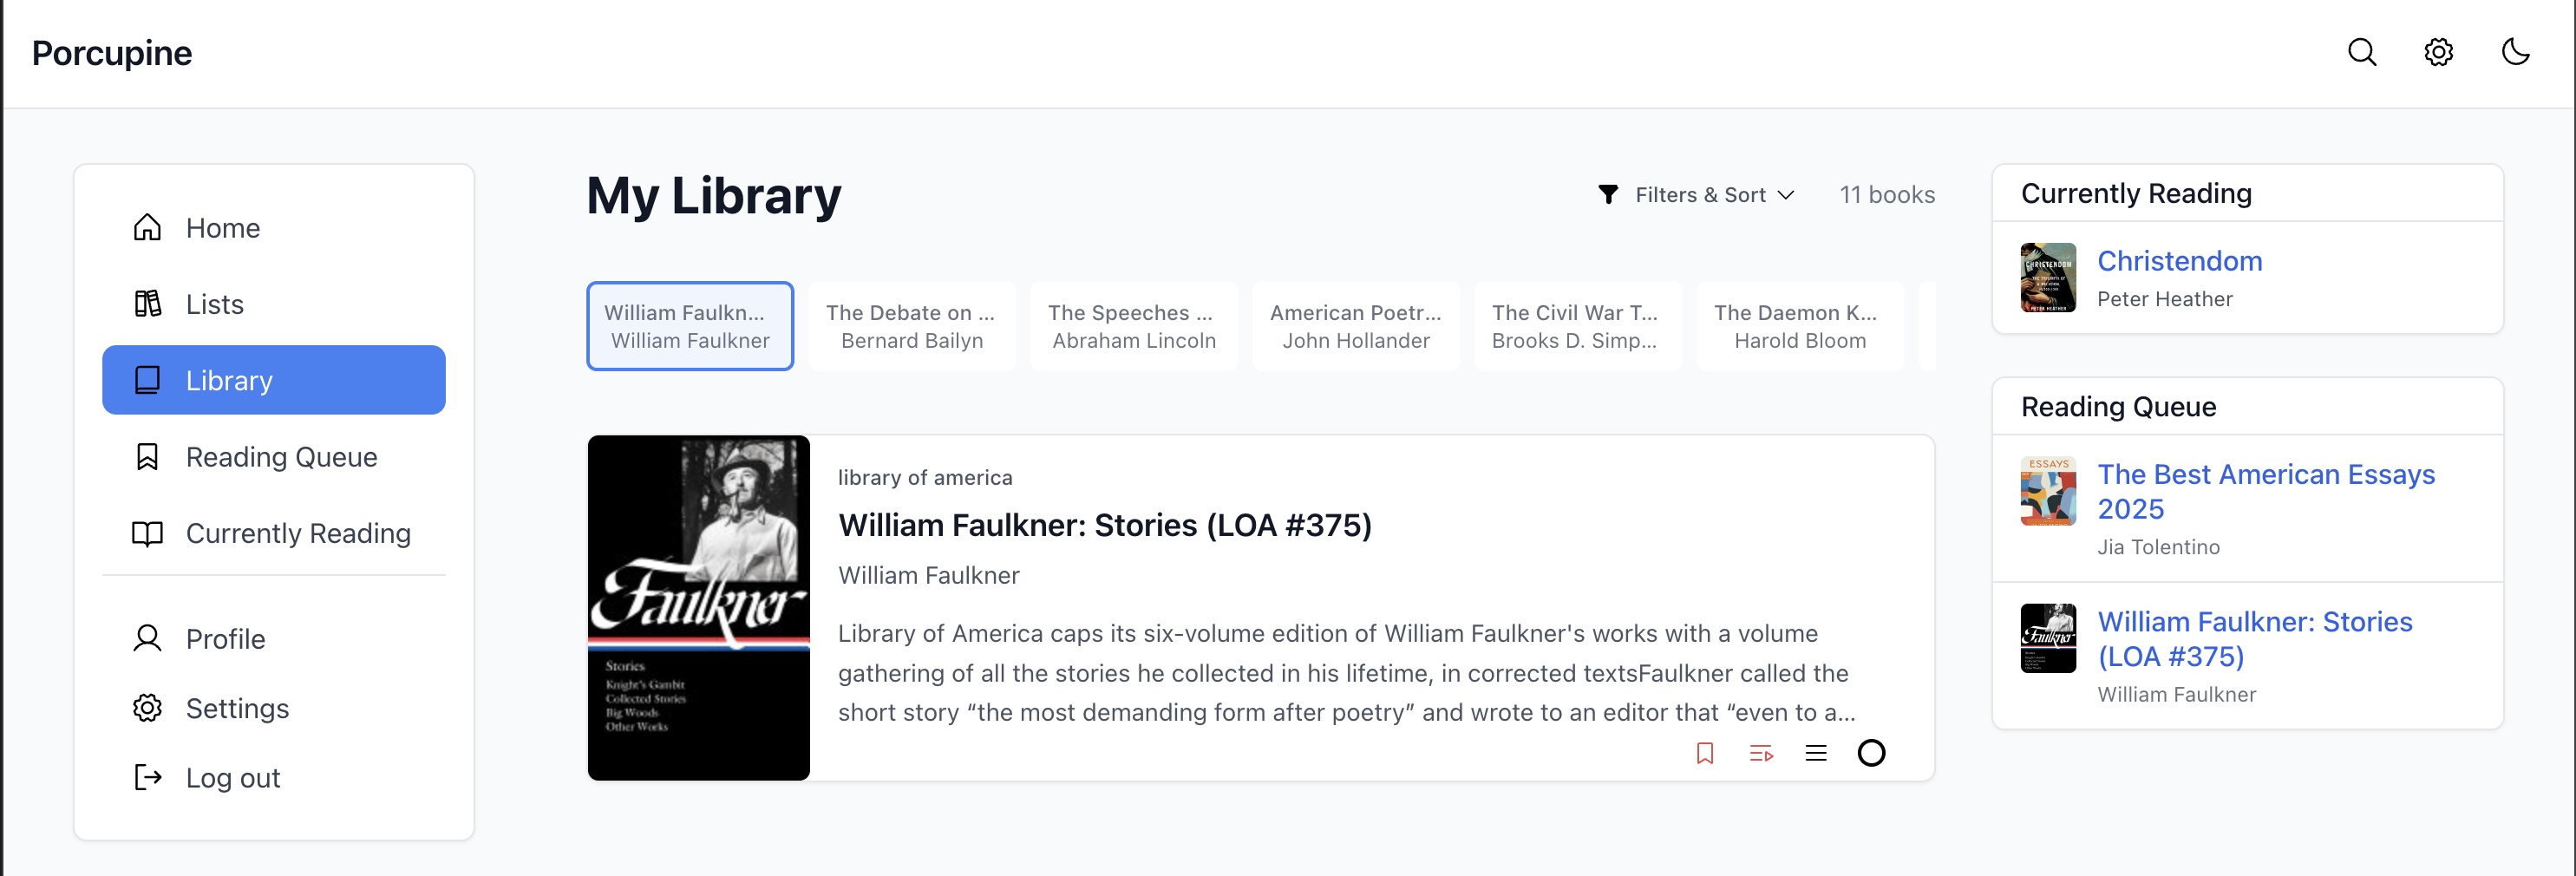Image resolution: width=2576 pixels, height=876 pixels.
Task: Open Reading Queue in the sidebar
Action: pos(281,457)
